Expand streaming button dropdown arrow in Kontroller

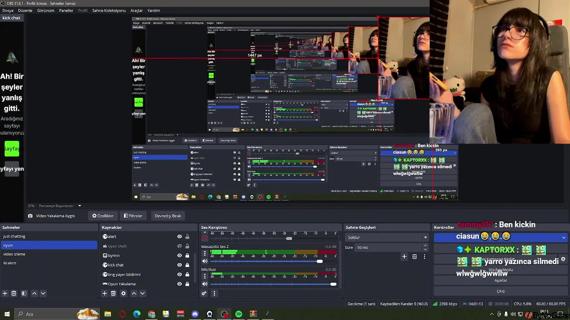click(564, 237)
